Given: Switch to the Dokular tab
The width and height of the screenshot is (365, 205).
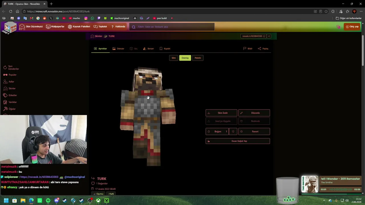Looking at the screenshot, I should (118, 49).
